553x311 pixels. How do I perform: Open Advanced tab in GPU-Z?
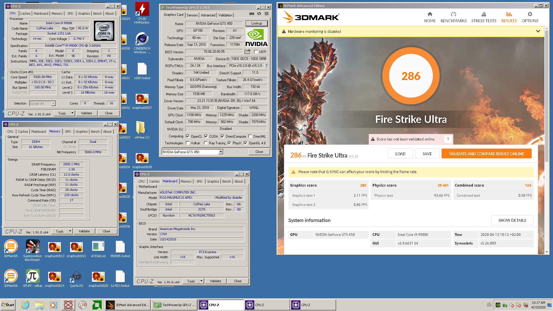[x=208, y=15]
